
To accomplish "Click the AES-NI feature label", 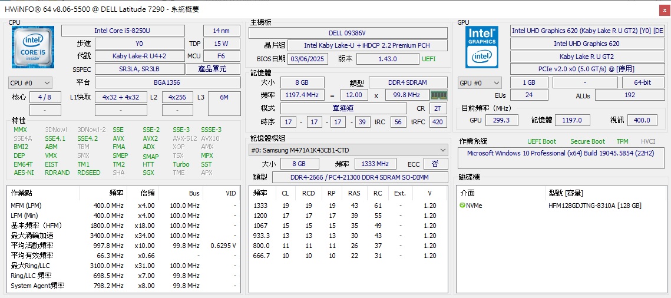I will click(24, 173).
